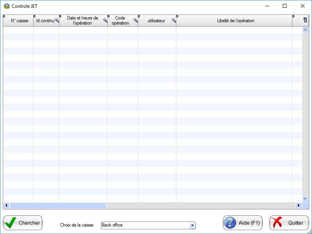The height and width of the screenshot is (234, 312).
Task: Click the Controle JET application icon in title bar
Action: tap(7, 6)
